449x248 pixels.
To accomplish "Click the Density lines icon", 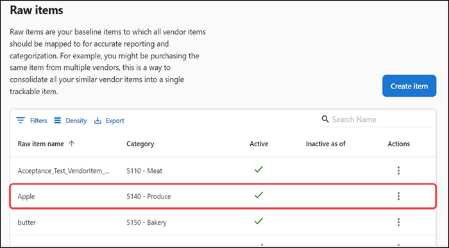I will click(x=58, y=120).
